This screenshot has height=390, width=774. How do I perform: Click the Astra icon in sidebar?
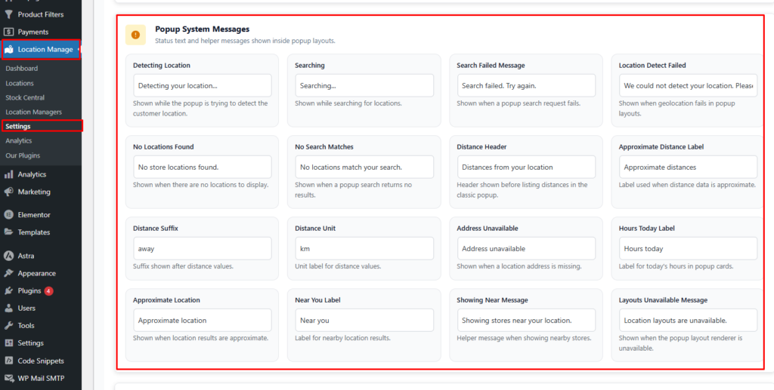coord(9,256)
